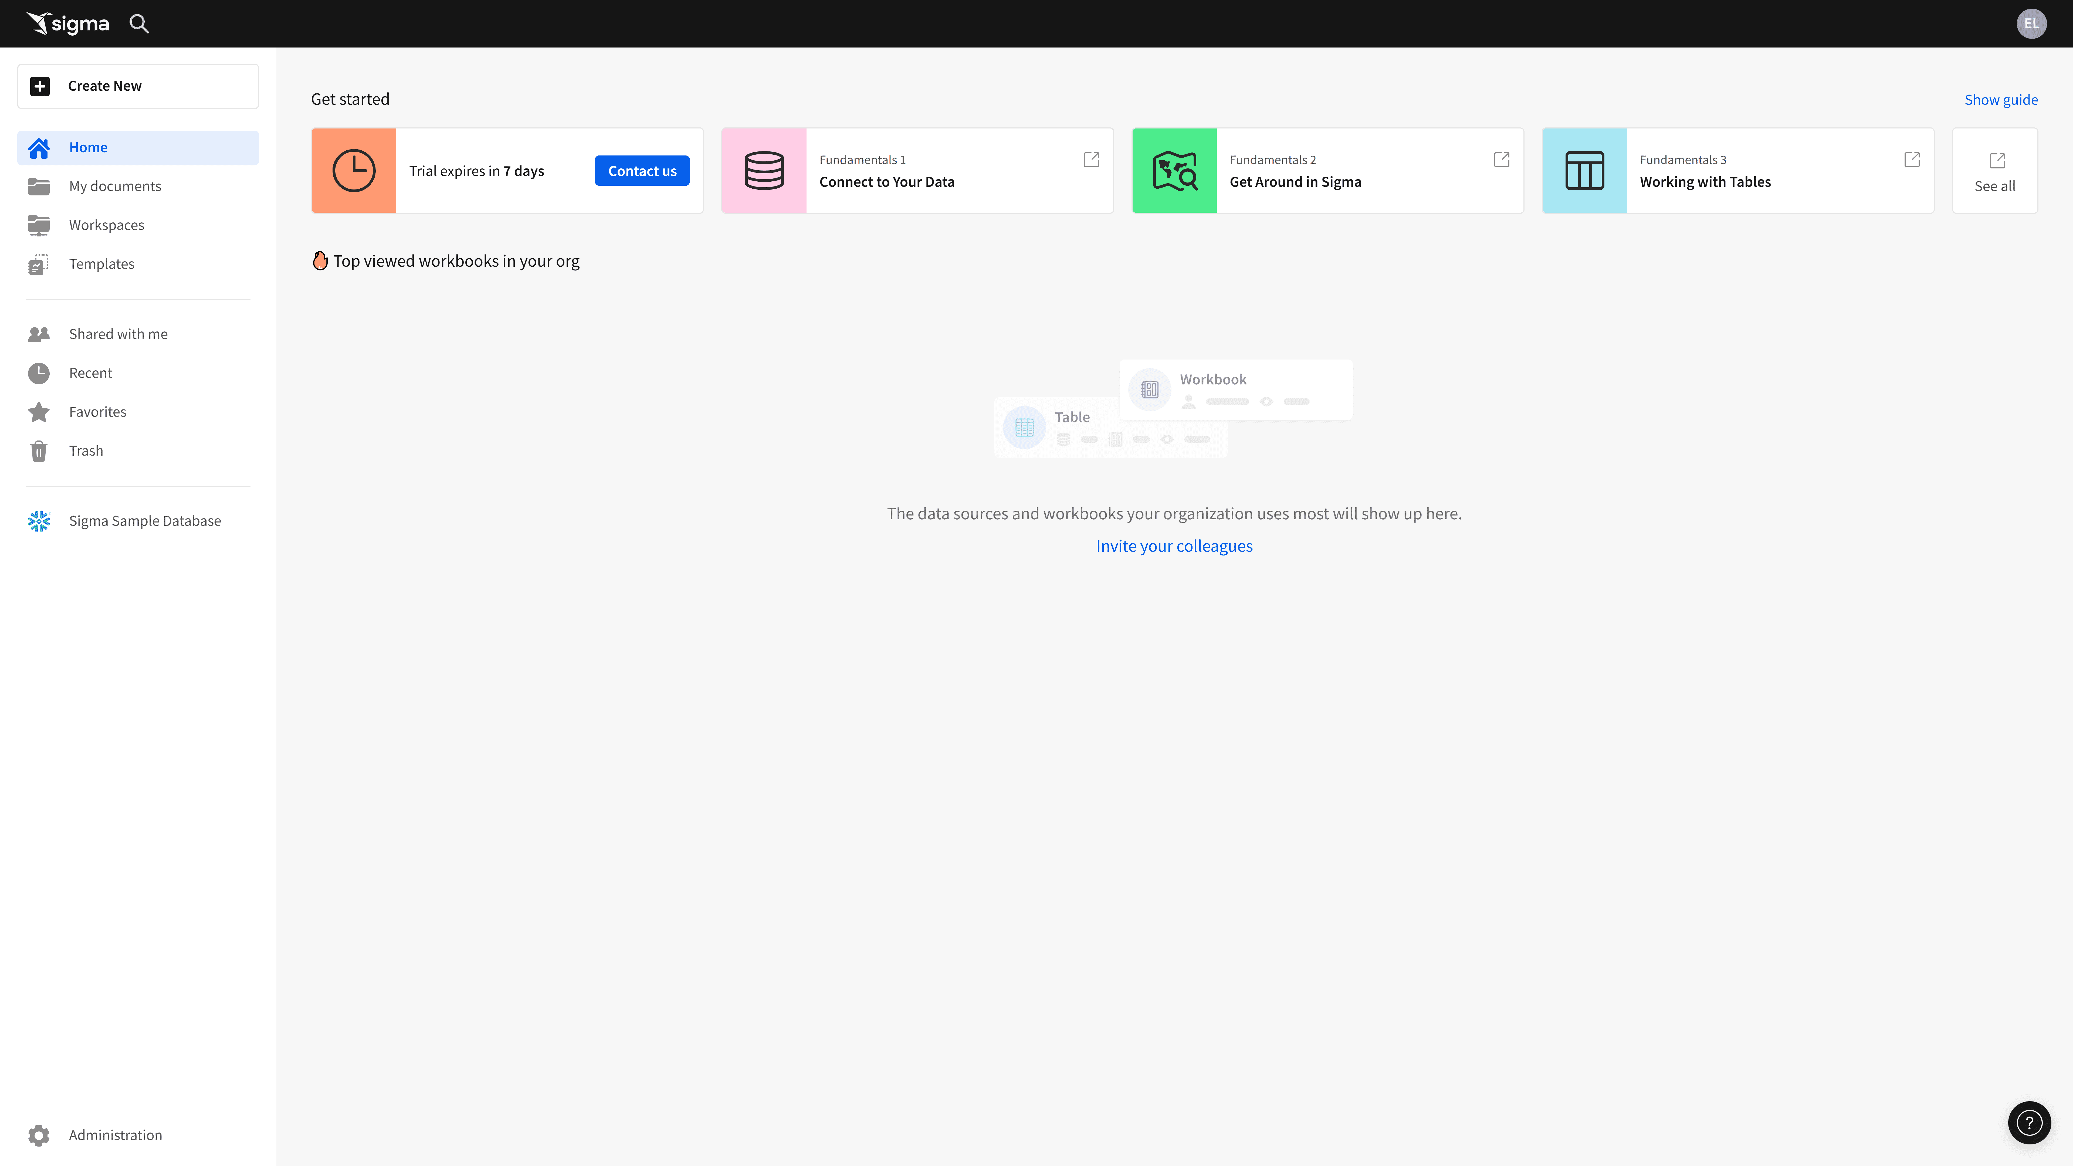Click Top viewed workbooks in your org heading
2073x1166 pixels.
tap(456, 262)
